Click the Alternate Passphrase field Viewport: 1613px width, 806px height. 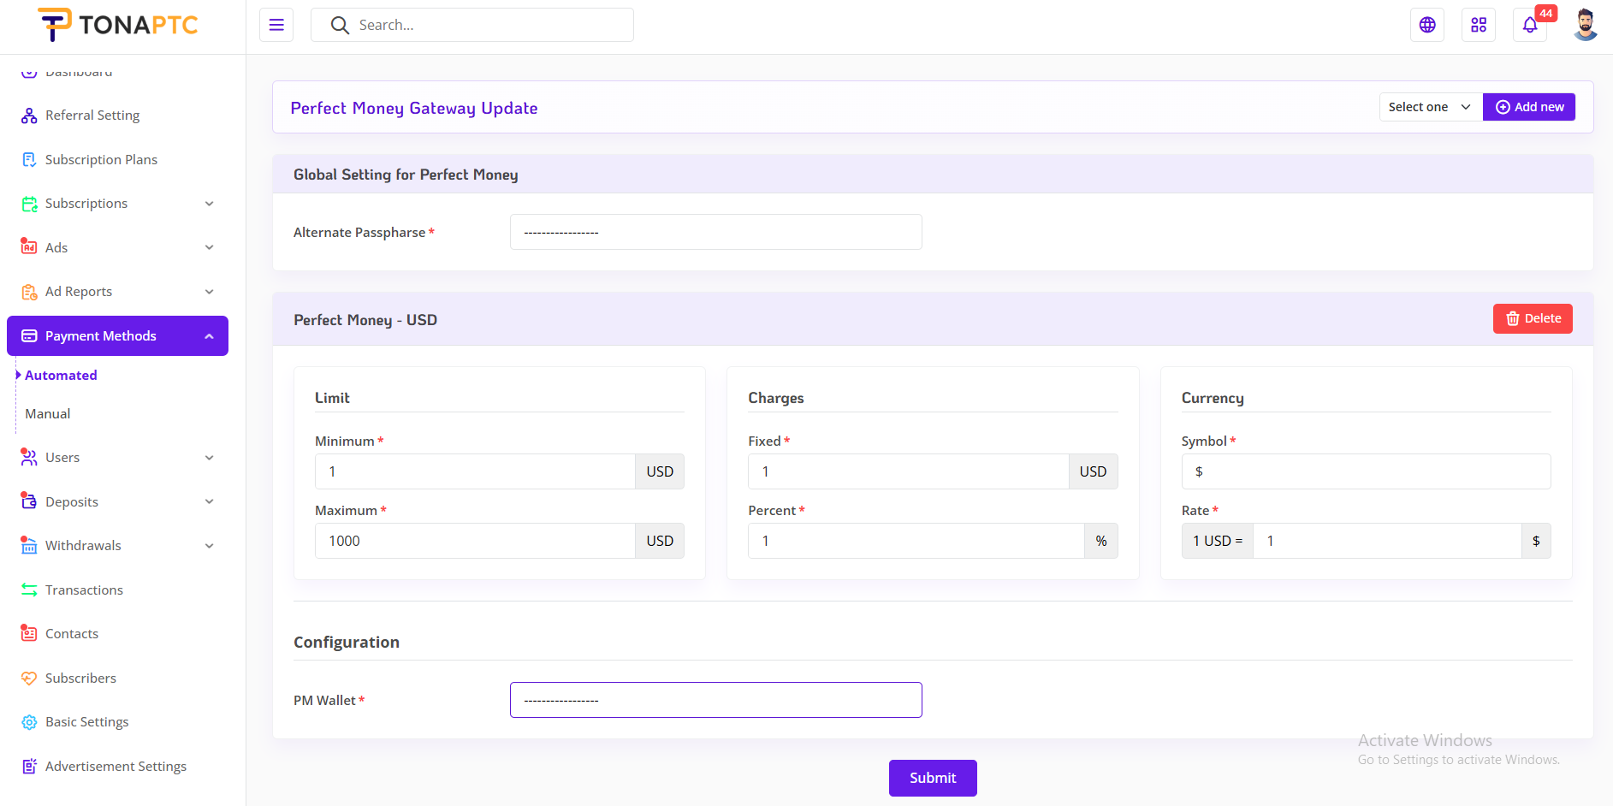716,232
